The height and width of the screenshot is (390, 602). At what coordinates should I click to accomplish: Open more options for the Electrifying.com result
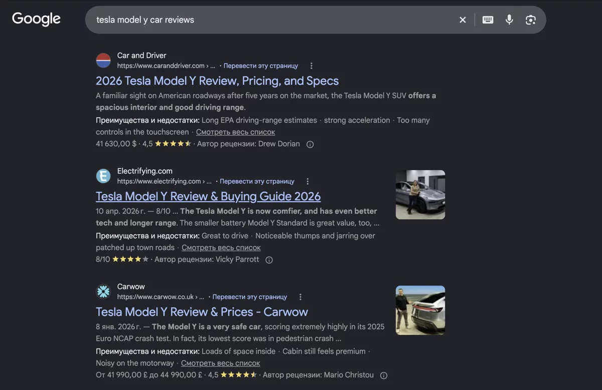tap(308, 182)
